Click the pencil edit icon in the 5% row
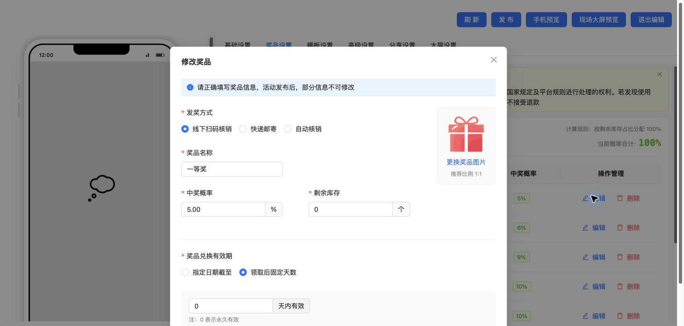This screenshot has width=684, height=326. (x=585, y=198)
